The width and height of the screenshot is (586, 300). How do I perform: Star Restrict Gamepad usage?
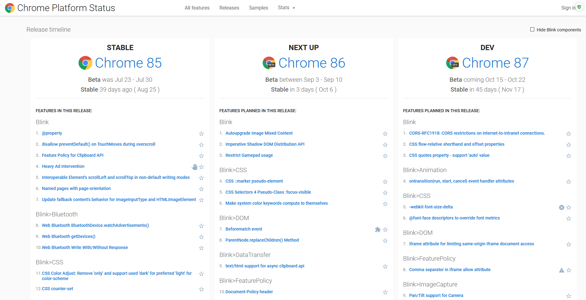coord(385,156)
